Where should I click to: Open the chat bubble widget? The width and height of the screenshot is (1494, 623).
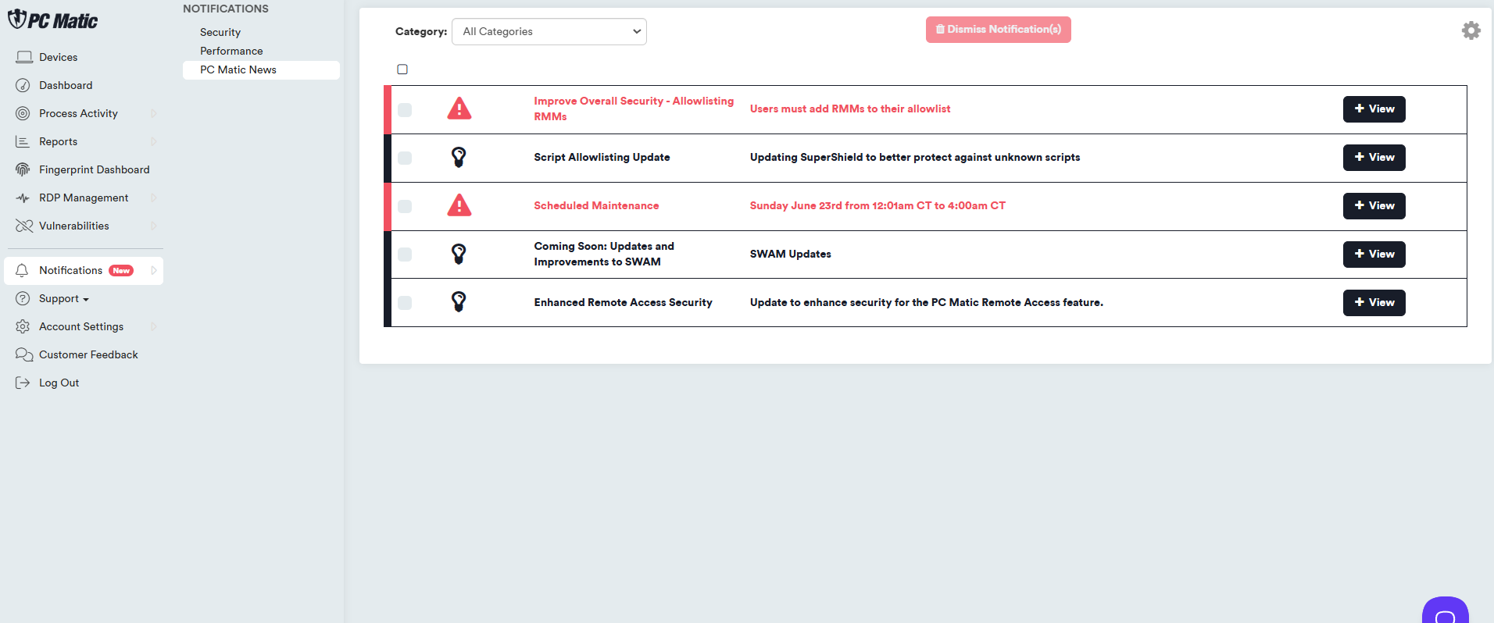1445,613
